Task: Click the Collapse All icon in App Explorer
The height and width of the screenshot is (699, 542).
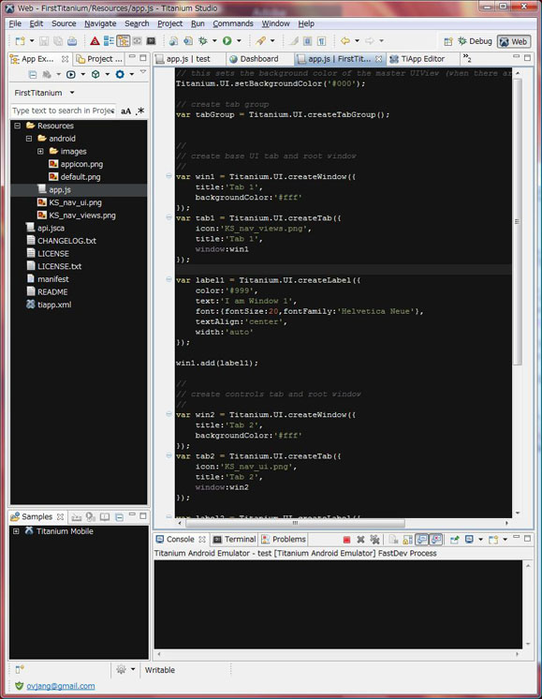Action: [x=33, y=74]
